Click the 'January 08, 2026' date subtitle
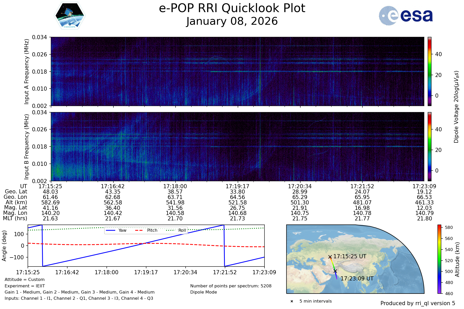The width and height of the screenshot is (464, 309). coord(232,21)
